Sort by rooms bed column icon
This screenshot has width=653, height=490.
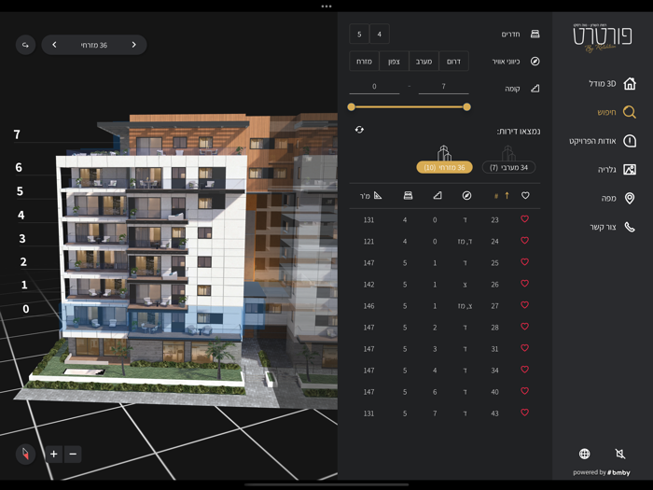[408, 195]
